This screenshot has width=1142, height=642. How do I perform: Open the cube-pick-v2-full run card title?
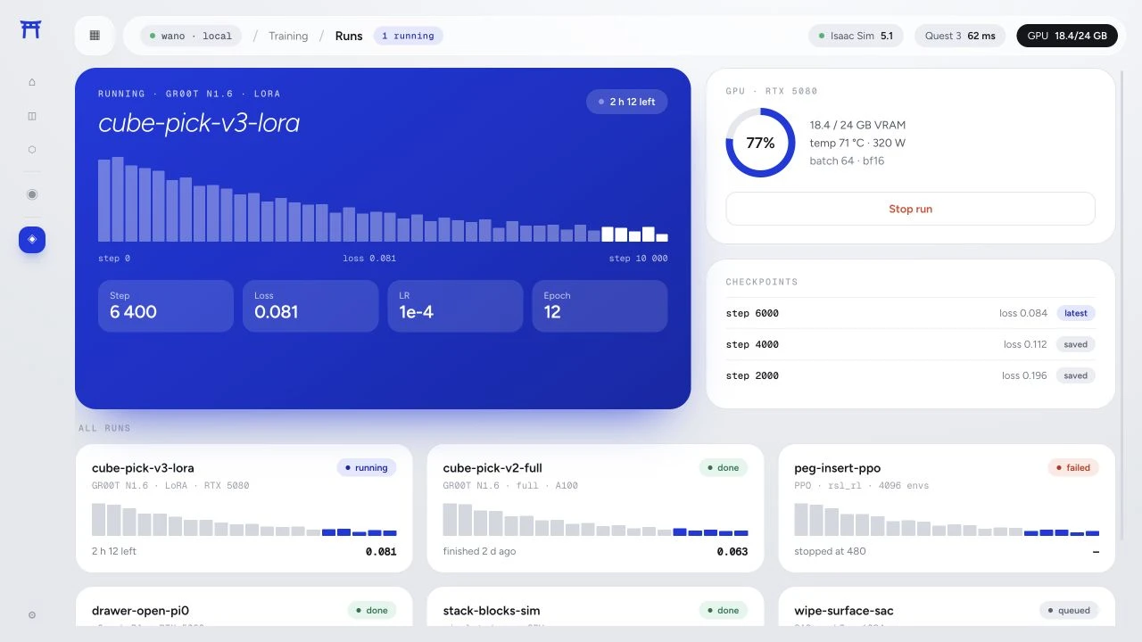coord(492,468)
